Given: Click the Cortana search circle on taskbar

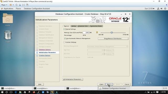Looking at the screenshot, I should (x=7, y=92).
